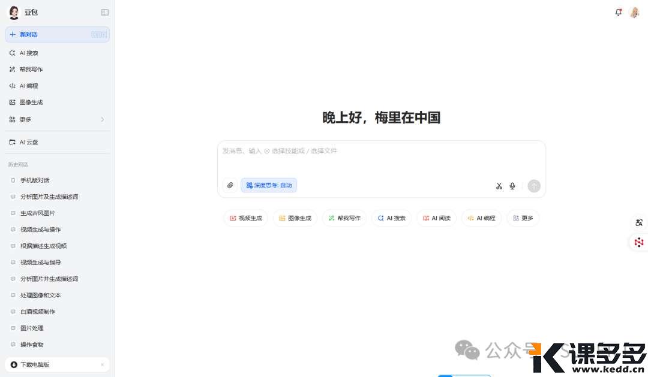The width and height of the screenshot is (648, 377).
Task: Open the AI 云盘 storage
Action: pos(31,142)
